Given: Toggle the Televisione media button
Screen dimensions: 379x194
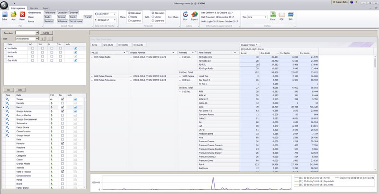Looking at the screenshot, I should point(50,12).
